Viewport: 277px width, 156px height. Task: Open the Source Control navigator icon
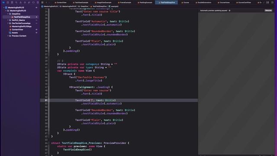(8, 3)
